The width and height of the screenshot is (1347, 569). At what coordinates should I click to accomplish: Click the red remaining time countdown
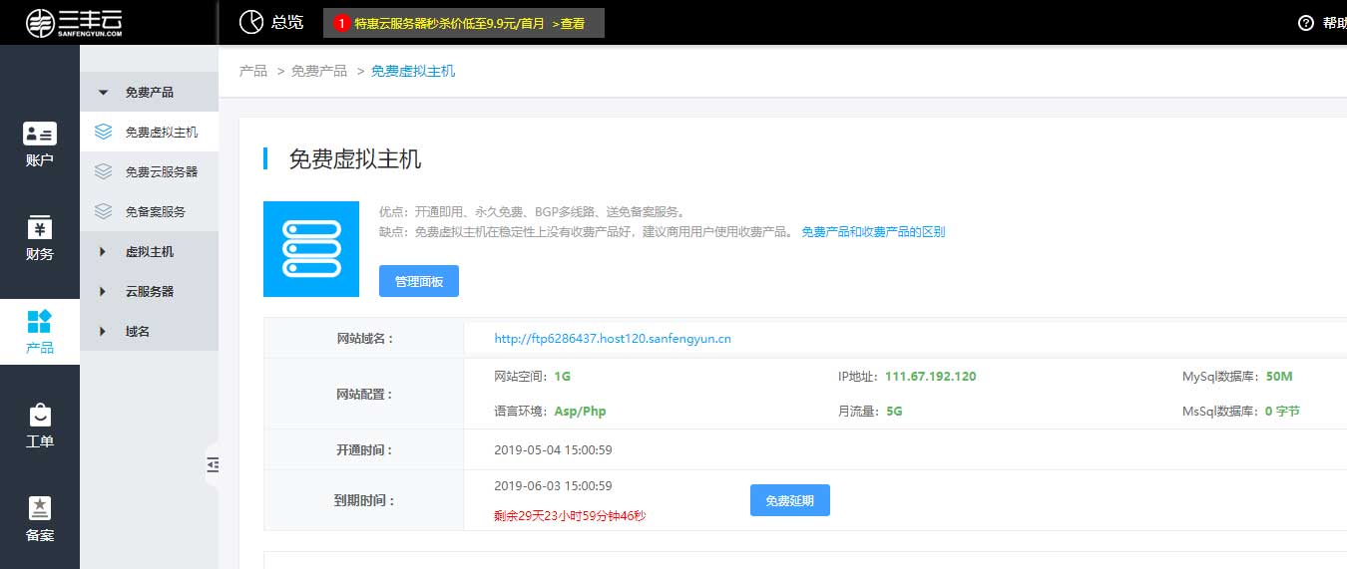click(x=570, y=515)
